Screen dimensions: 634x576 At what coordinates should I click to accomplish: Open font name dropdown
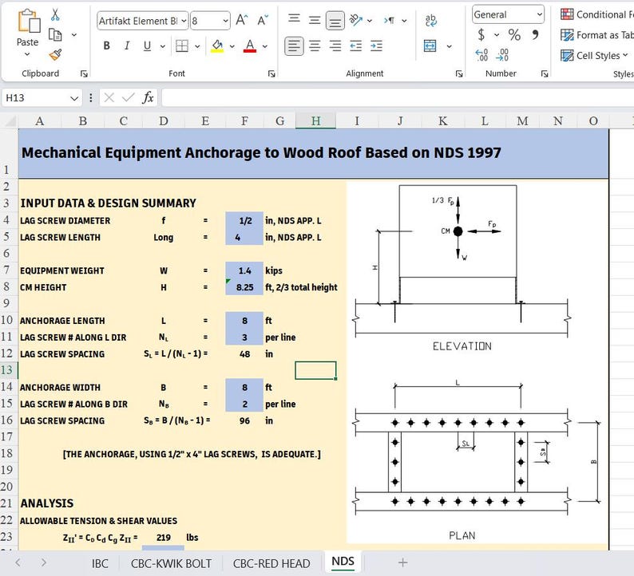click(x=184, y=21)
